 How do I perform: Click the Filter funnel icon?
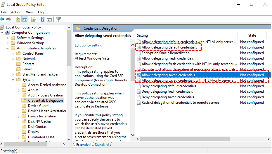tap(58, 19)
